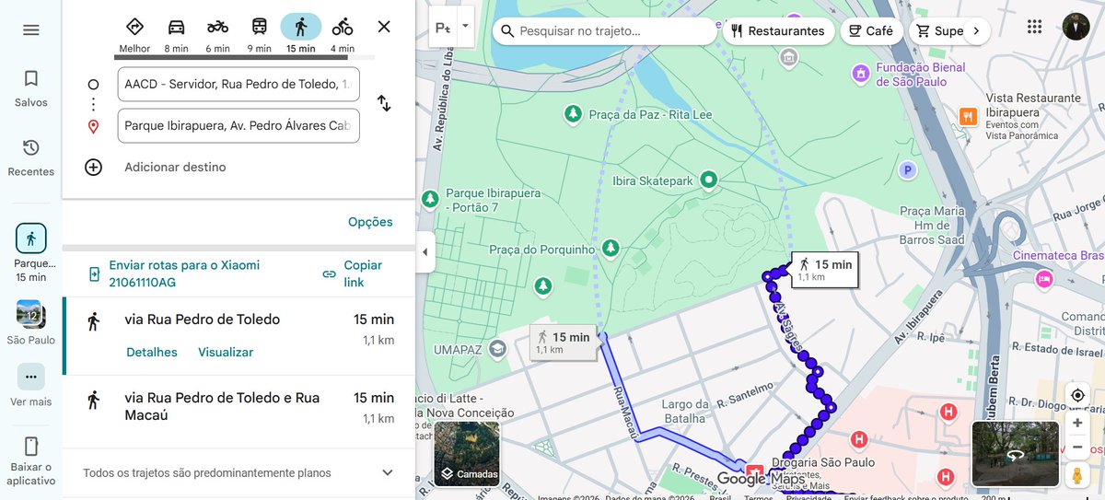This screenshot has height=500, width=1105.
Task: Click the Drogaria São Paulo map label
Action: click(824, 462)
